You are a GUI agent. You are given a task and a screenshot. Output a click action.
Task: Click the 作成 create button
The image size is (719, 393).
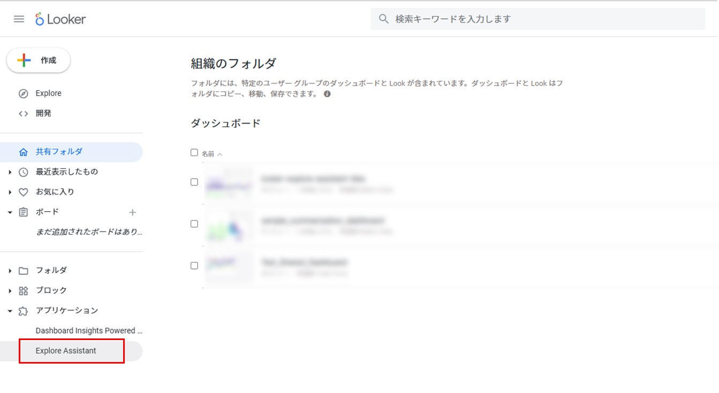(x=38, y=60)
